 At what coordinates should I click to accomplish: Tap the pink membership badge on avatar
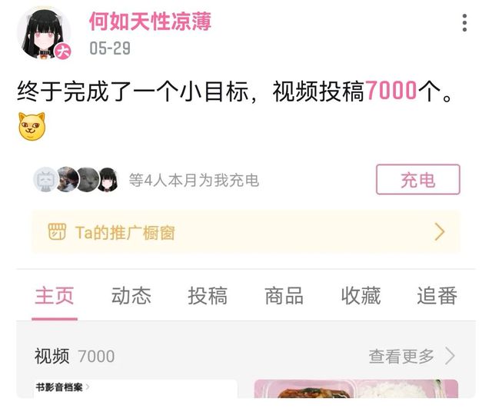63,51
